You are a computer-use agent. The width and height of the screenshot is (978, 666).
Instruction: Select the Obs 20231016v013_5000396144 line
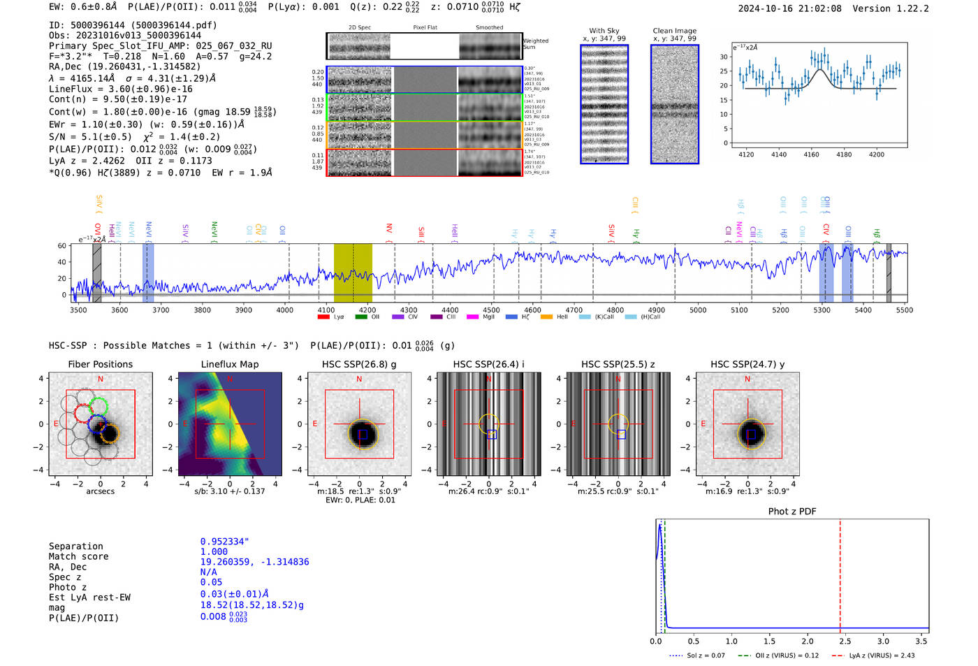pos(125,36)
